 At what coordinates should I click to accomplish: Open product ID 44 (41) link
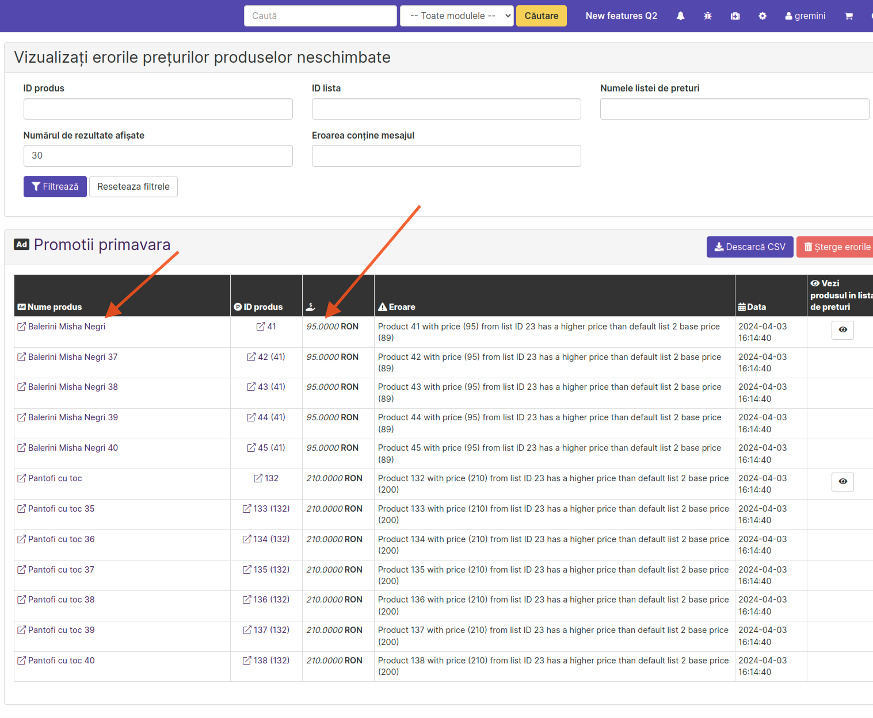(x=266, y=417)
